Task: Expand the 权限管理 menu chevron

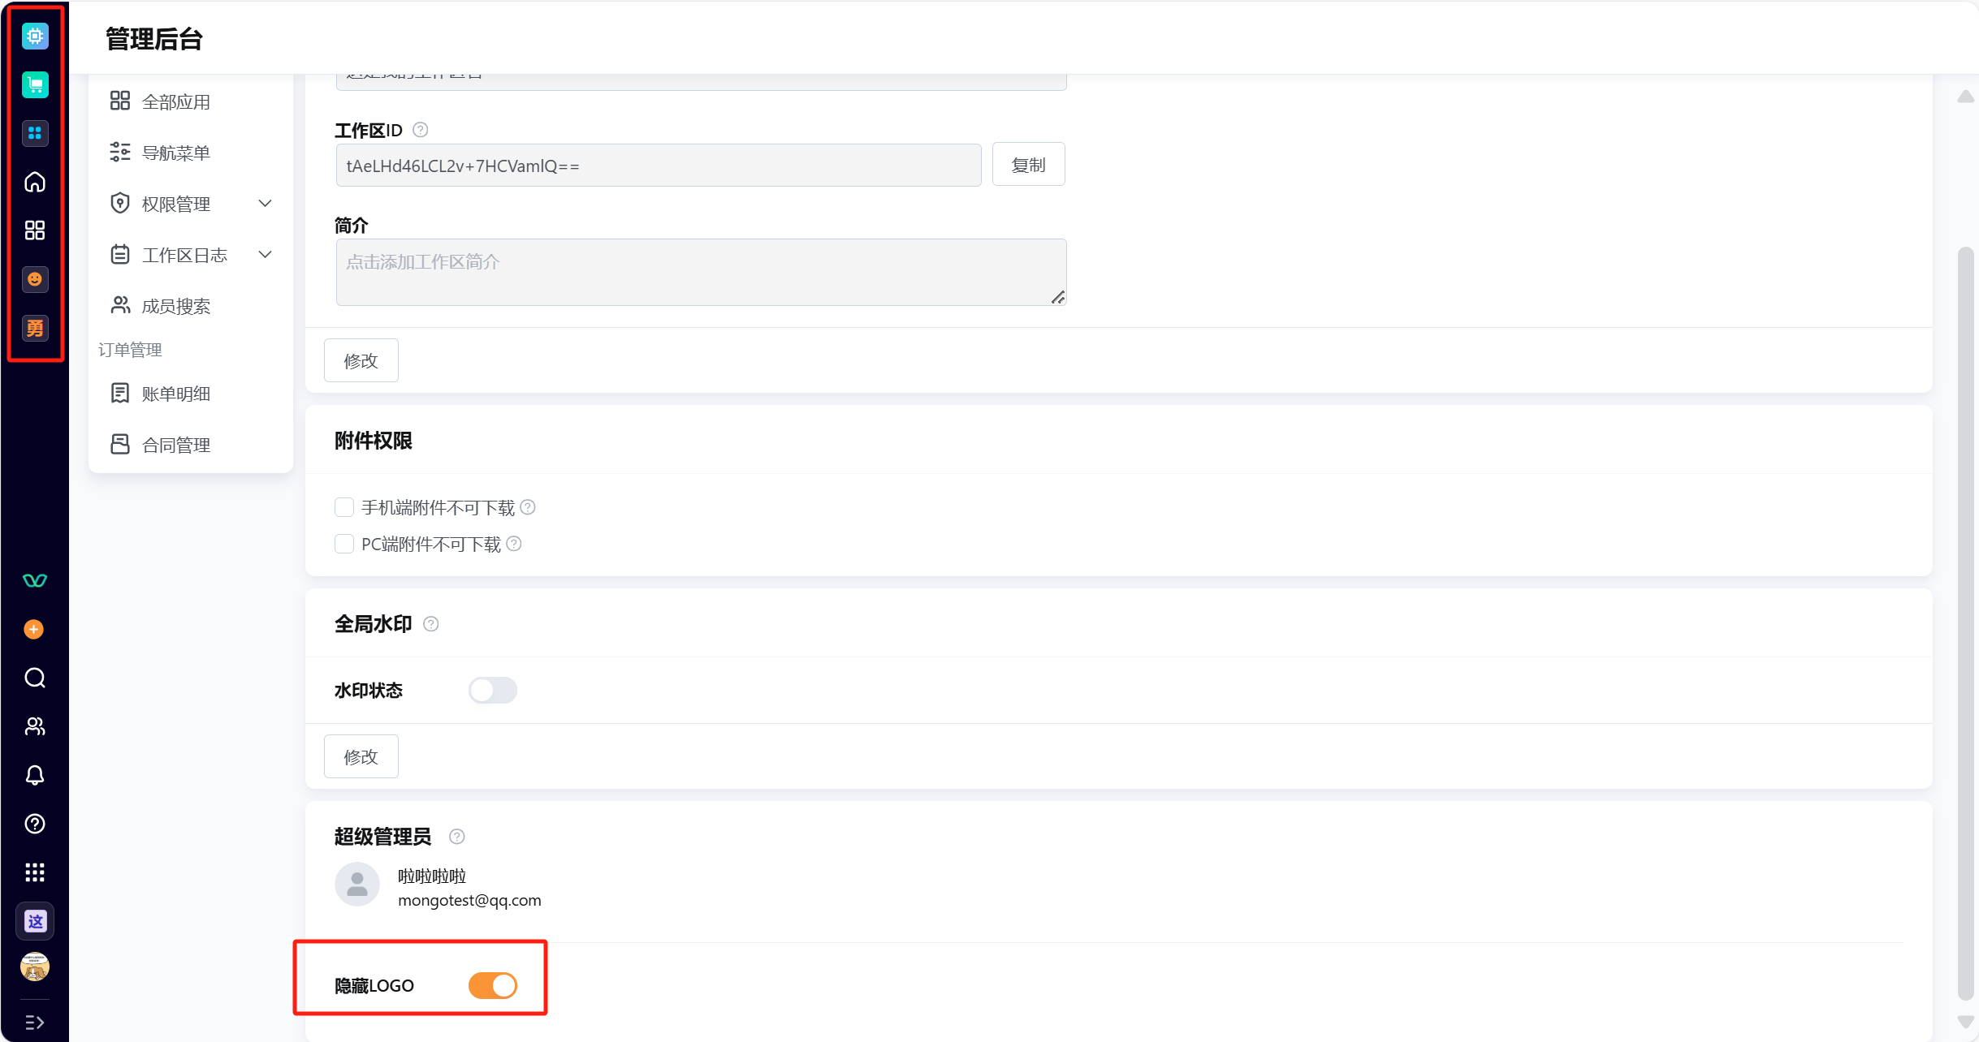Action: click(265, 204)
